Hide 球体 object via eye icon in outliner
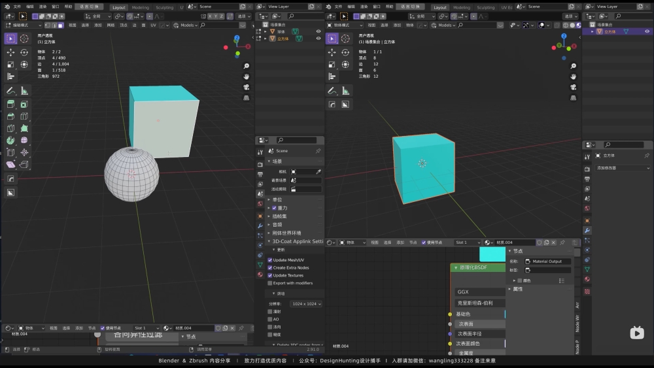654x368 pixels. pyautogui.click(x=318, y=31)
